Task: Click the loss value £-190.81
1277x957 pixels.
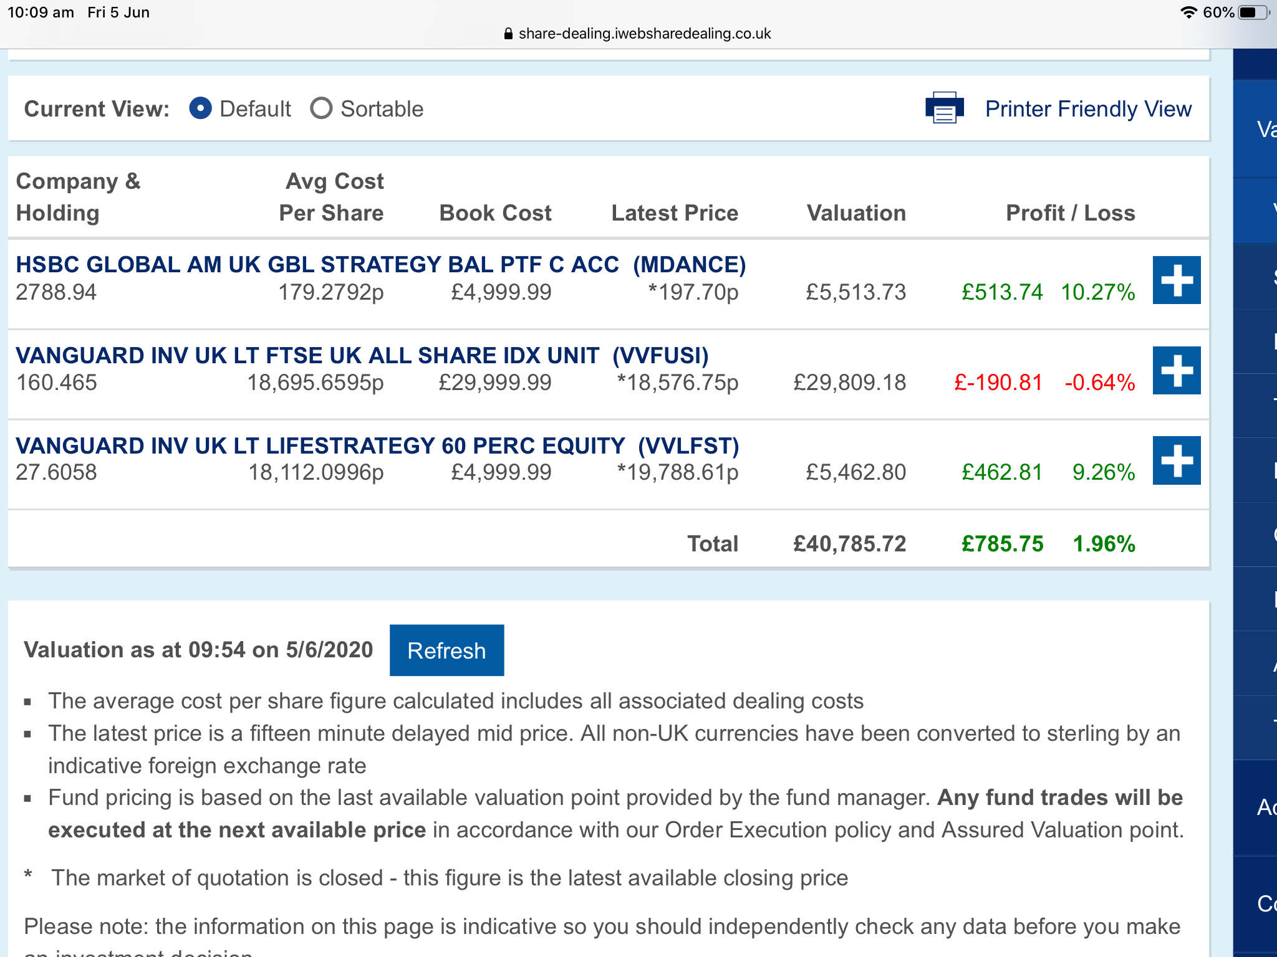Action: (x=998, y=383)
